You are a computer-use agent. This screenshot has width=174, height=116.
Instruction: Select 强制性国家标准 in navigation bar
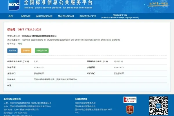(x=44, y=16)
